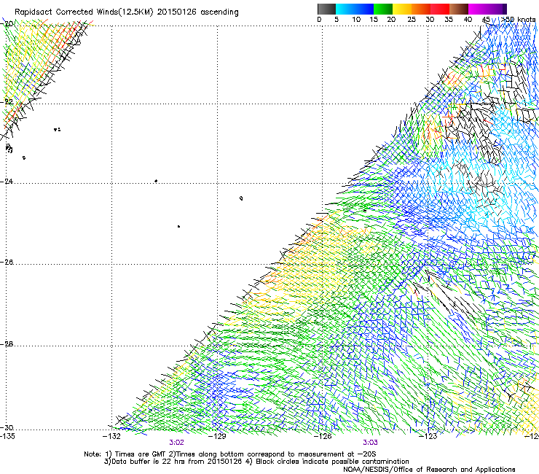Click the latitude label -24

(x=7, y=181)
